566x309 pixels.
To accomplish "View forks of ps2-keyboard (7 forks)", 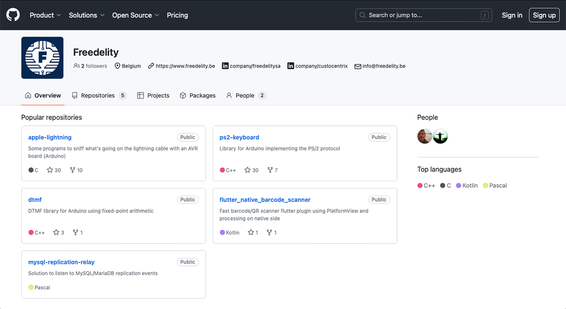I will pos(272,170).
